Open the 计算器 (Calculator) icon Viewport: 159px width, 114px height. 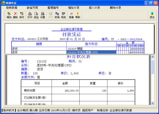(71, 15)
